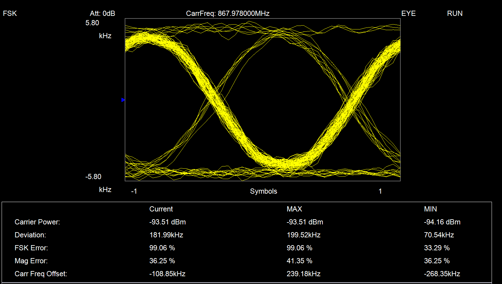Select the Deviation row label

click(30, 235)
